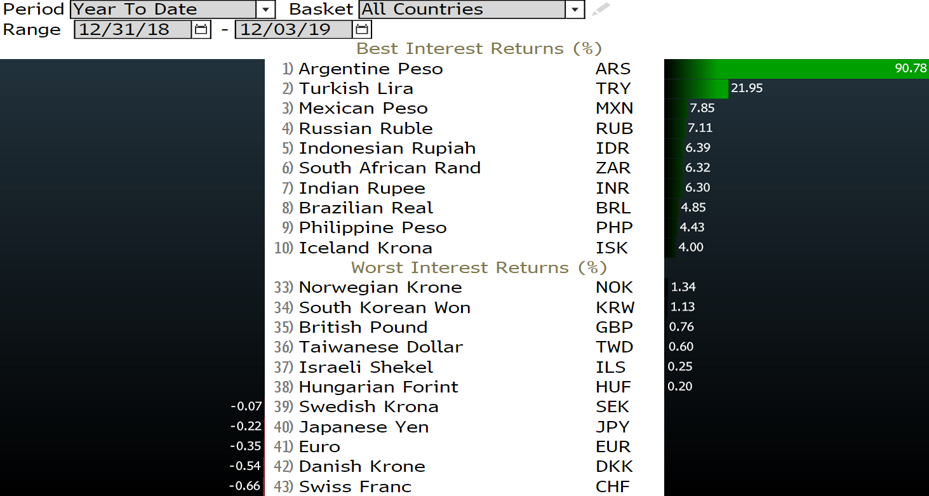Select the Mexican Peso row

pyautogui.click(x=464, y=109)
